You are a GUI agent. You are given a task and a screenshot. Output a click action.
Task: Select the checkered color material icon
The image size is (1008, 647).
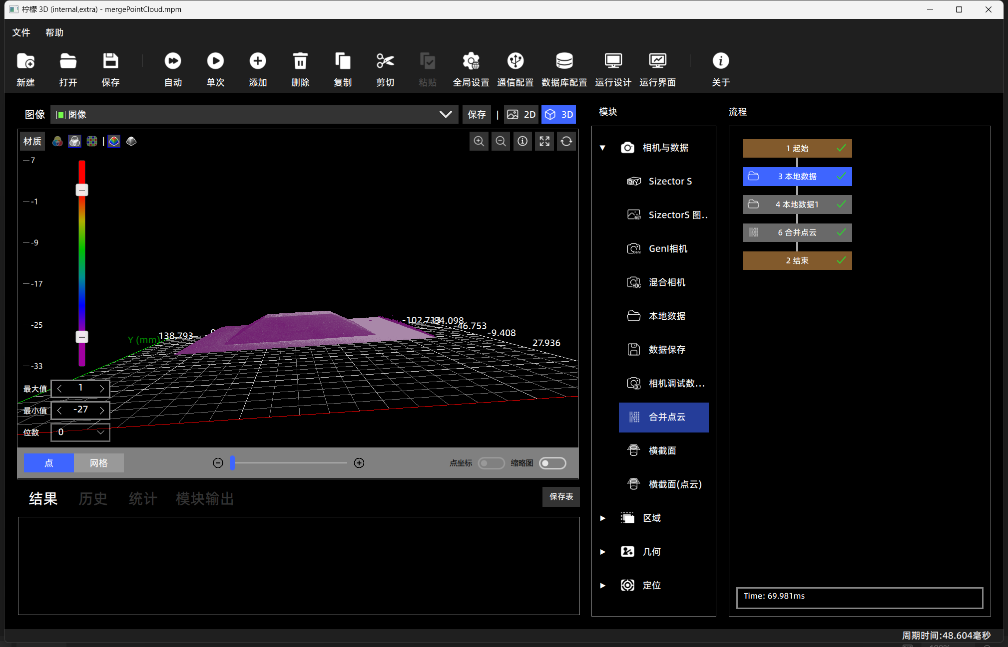92,142
